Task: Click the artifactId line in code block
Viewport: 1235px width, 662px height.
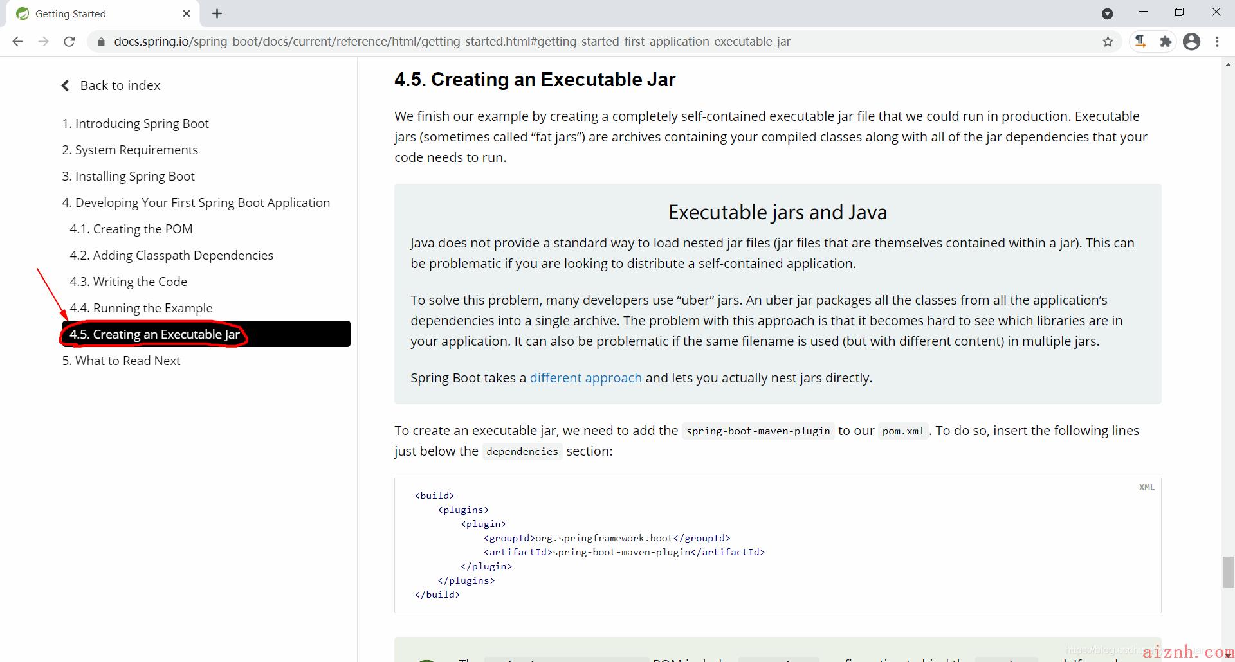Action: pyautogui.click(x=624, y=552)
